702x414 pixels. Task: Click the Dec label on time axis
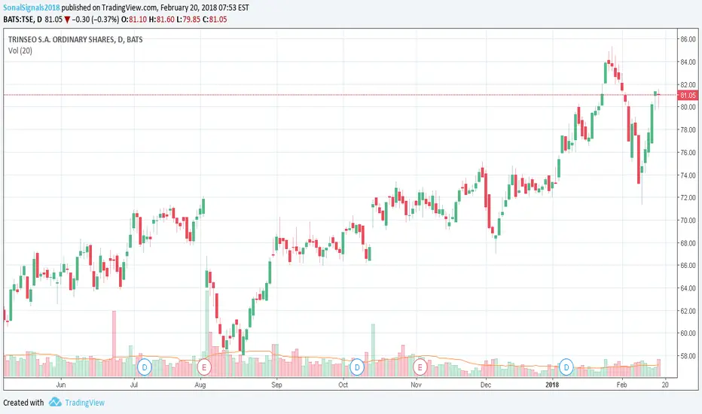coord(486,385)
